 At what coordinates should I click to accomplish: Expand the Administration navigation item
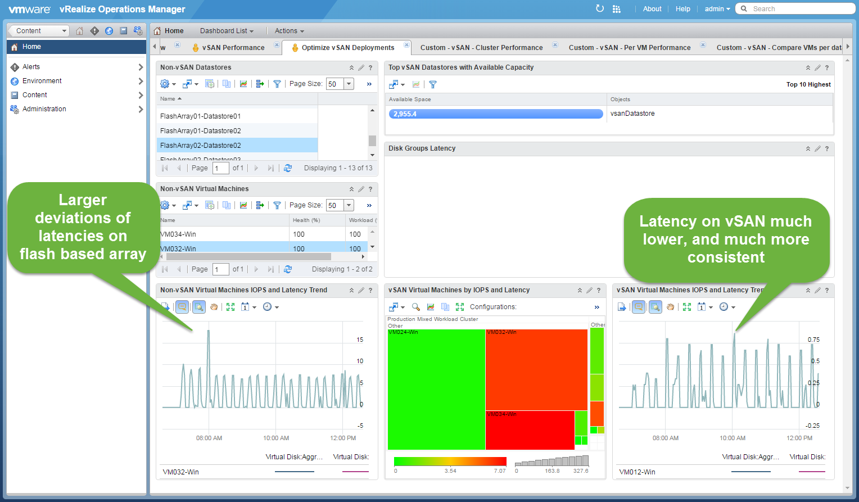(141, 109)
